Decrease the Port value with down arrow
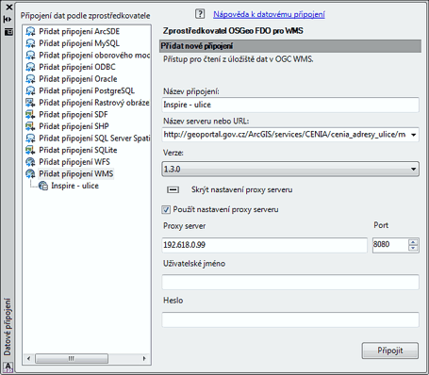Viewport: 429px width, 375px height. tap(413, 249)
